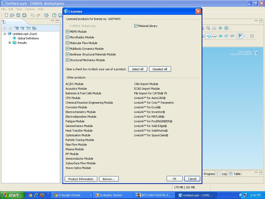
Task: Launch Firefox from the quick launch bar
Action: [x=42, y=195]
